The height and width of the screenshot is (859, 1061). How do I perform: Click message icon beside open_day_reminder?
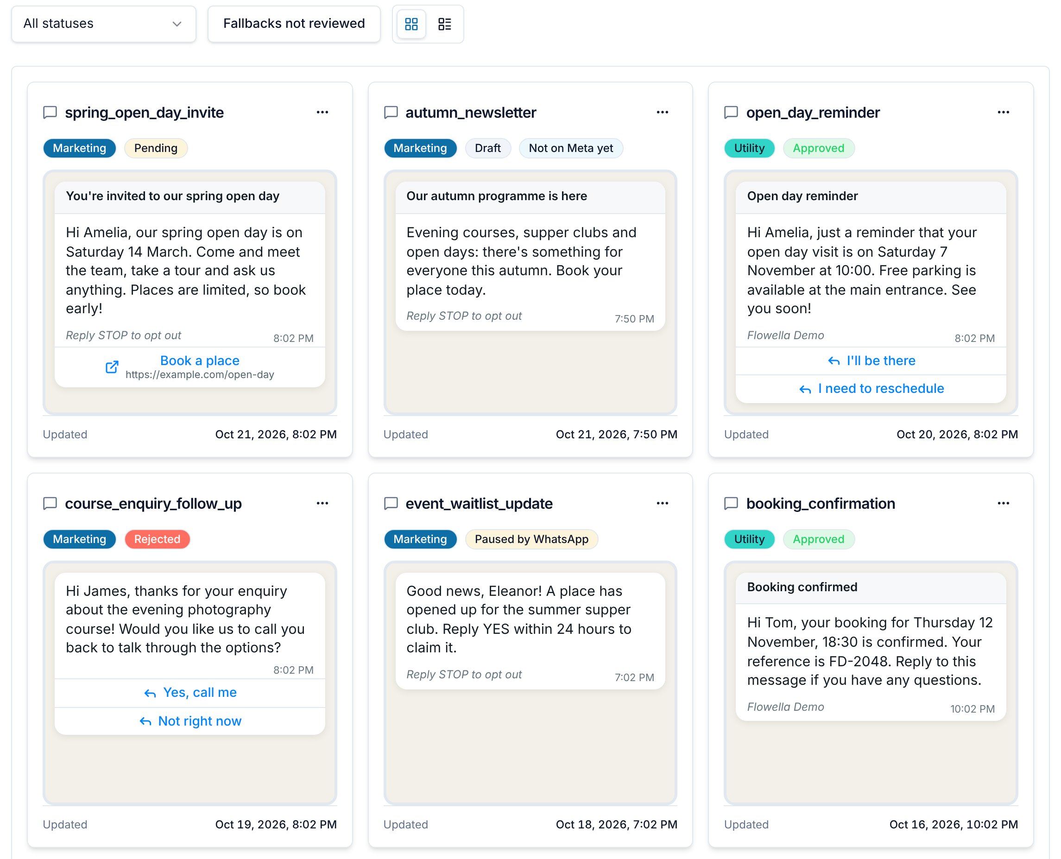pos(731,112)
